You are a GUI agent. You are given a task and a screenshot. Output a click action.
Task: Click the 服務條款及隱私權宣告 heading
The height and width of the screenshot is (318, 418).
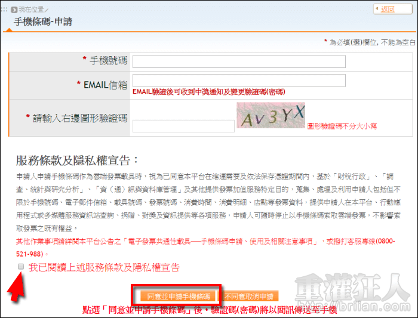coord(77,160)
